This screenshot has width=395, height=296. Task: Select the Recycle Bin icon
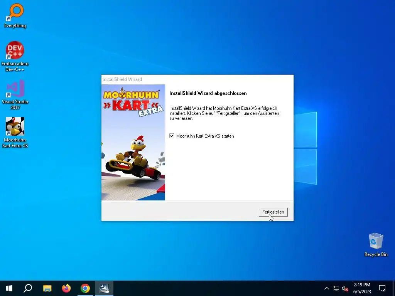376,245
